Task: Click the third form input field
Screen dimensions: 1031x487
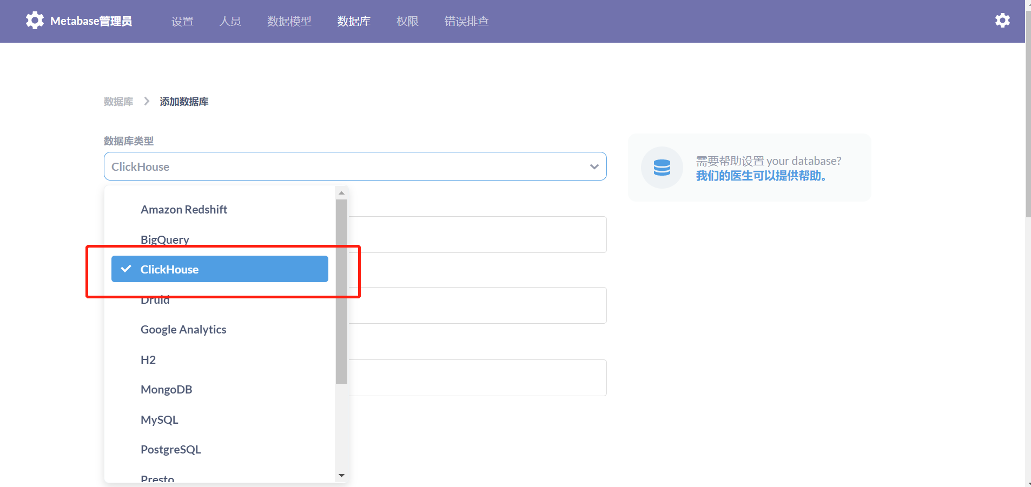Action: point(478,378)
